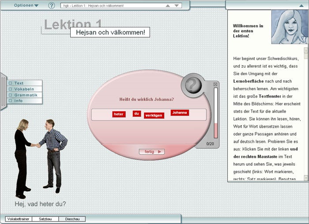Click the caption 'Hej, vad heter du?'
The height and width of the screenshot is (224, 309).
coord(41,204)
